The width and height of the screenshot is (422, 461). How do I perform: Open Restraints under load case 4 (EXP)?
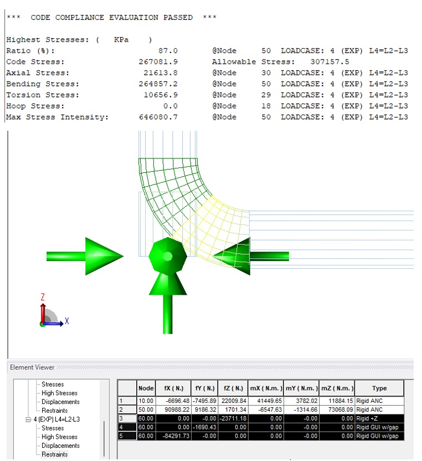55,454
